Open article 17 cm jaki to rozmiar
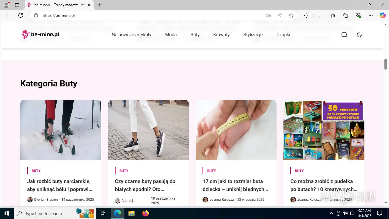Image resolution: width=389 pixels, height=219 pixels. [235, 185]
